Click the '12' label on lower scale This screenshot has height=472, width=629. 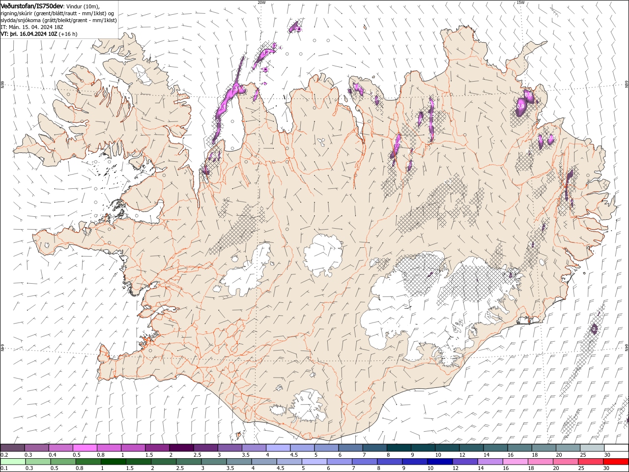tap(455, 468)
